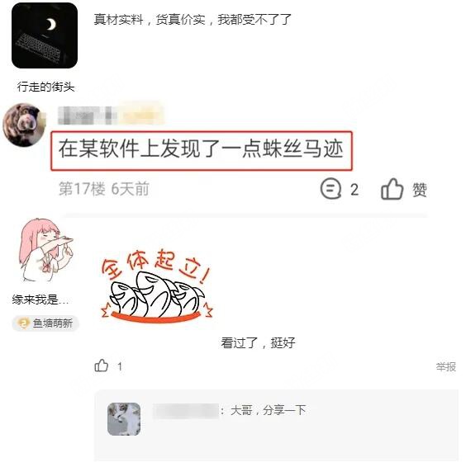Open the brown furry animal avatar

point(24,125)
